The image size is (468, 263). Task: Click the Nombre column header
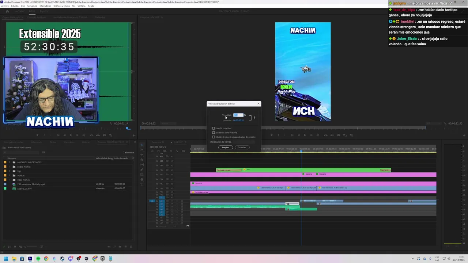coord(12,158)
